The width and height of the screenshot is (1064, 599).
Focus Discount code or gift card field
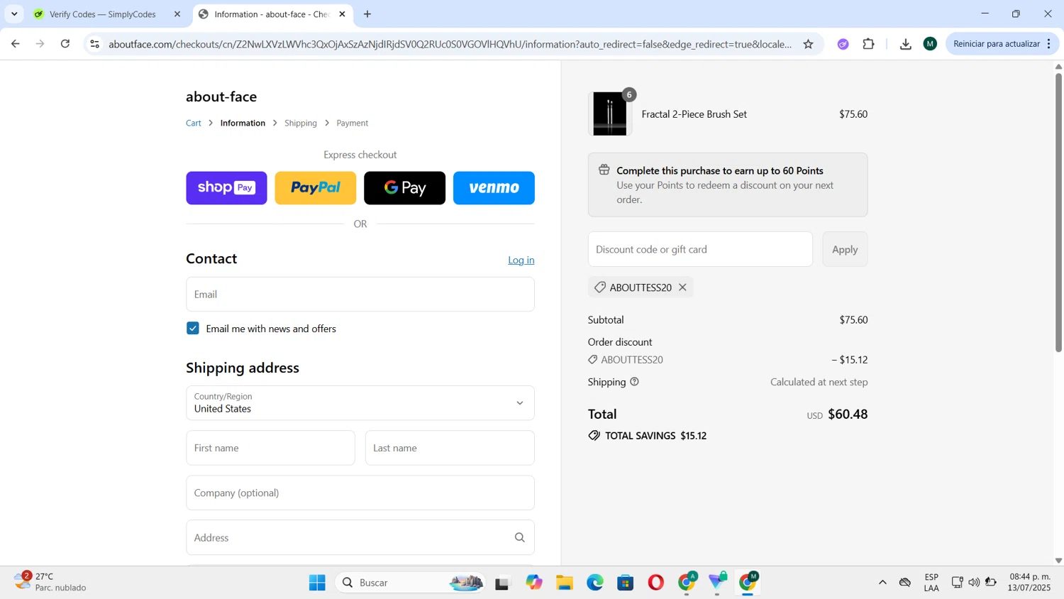point(700,249)
